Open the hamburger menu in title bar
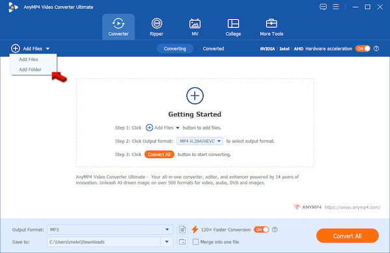This screenshot has height=253, width=390. tap(336, 7)
